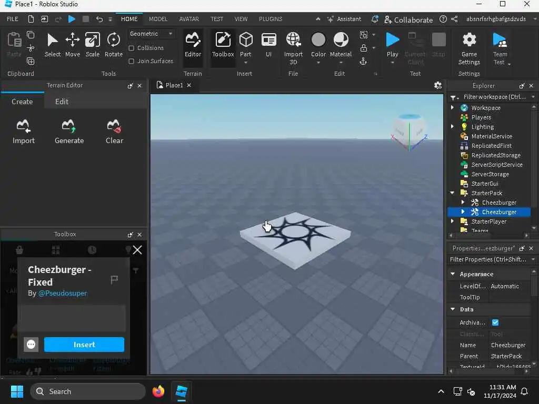Click Import 3D in the ribbon
Screen dimensions: 539x404
click(293, 48)
